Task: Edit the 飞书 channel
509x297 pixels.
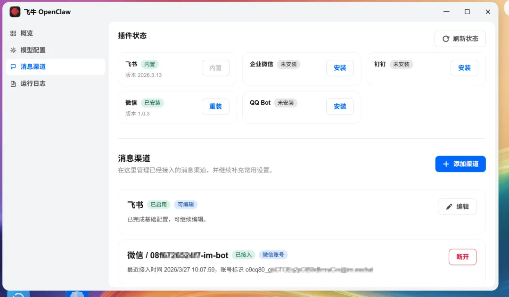Action: click(x=457, y=206)
